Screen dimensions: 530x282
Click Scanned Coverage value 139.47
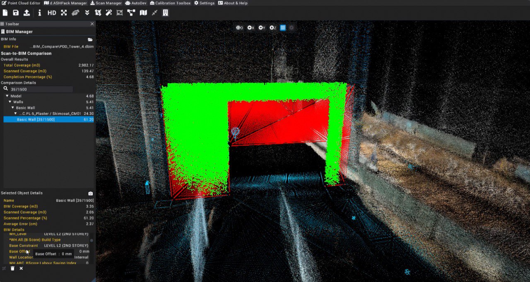click(88, 71)
